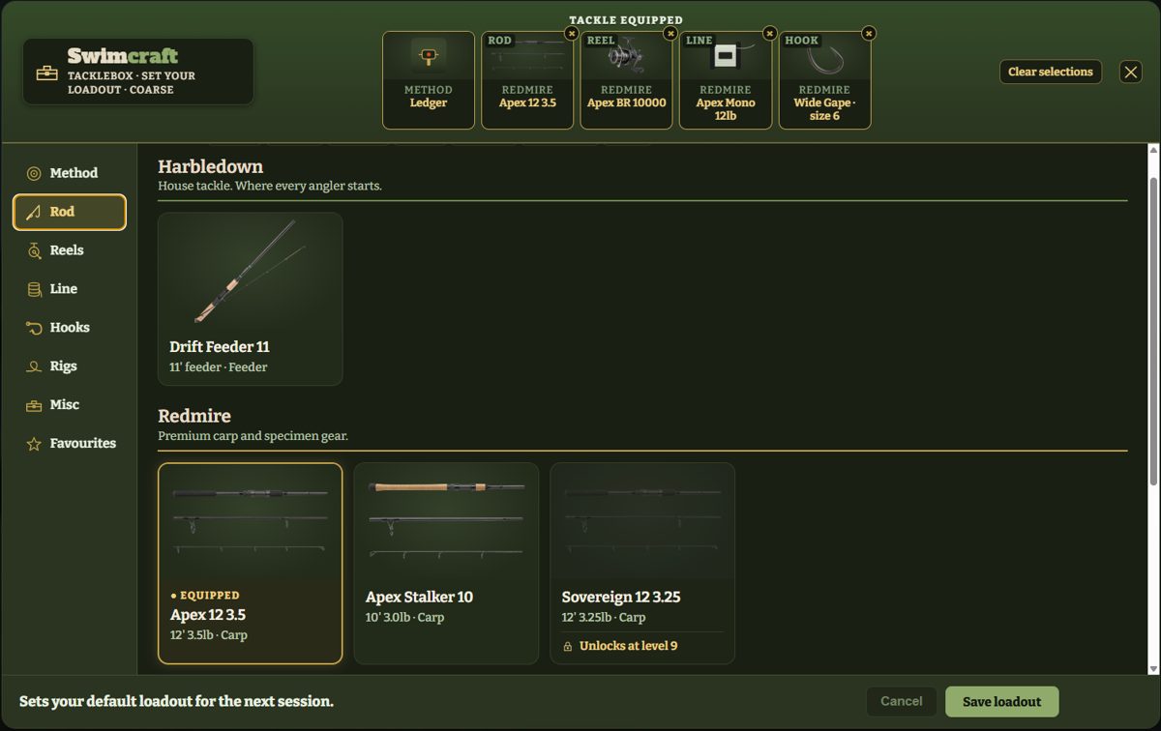This screenshot has width=1161, height=731.
Task: Save loadout
Action: coord(1002,702)
